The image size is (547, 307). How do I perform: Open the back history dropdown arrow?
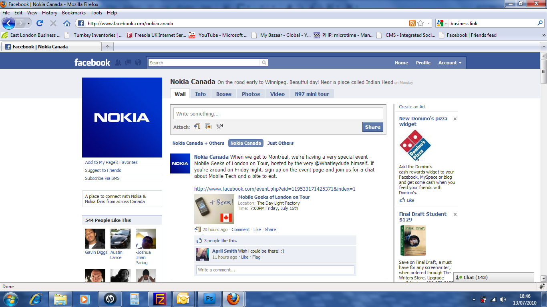pyautogui.click(x=28, y=23)
